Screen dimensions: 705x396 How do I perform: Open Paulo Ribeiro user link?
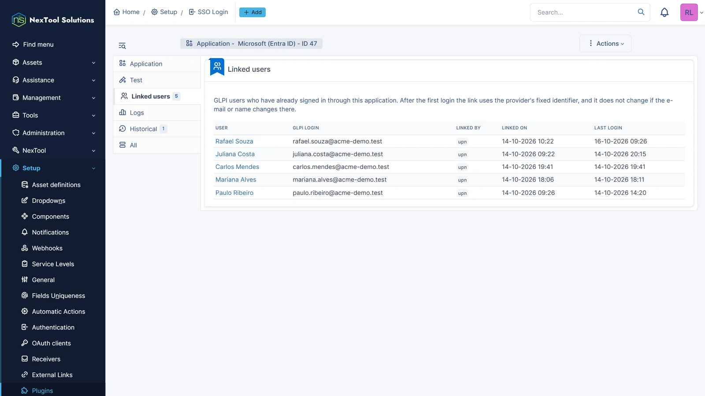coord(234,193)
